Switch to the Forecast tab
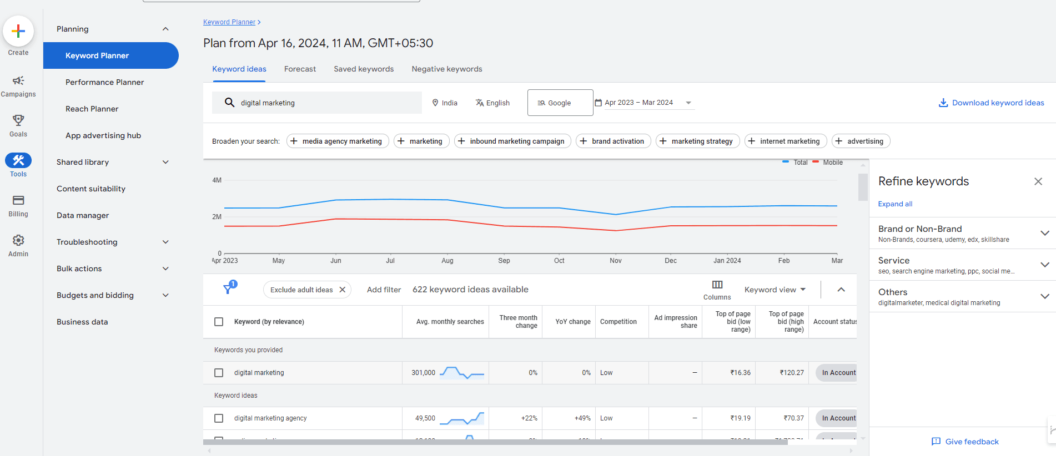This screenshot has height=456, width=1056. pyautogui.click(x=300, y=69)
